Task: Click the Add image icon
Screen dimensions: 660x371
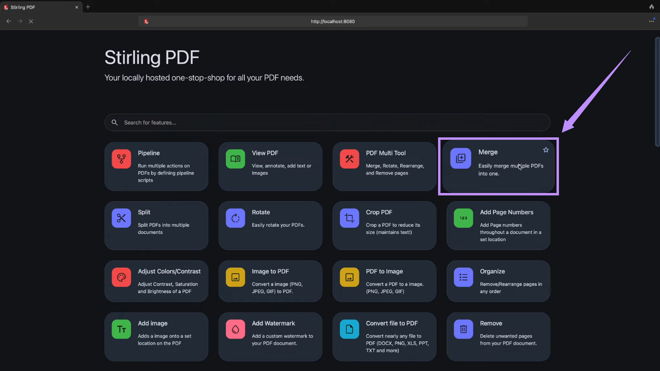Action: 121,329
